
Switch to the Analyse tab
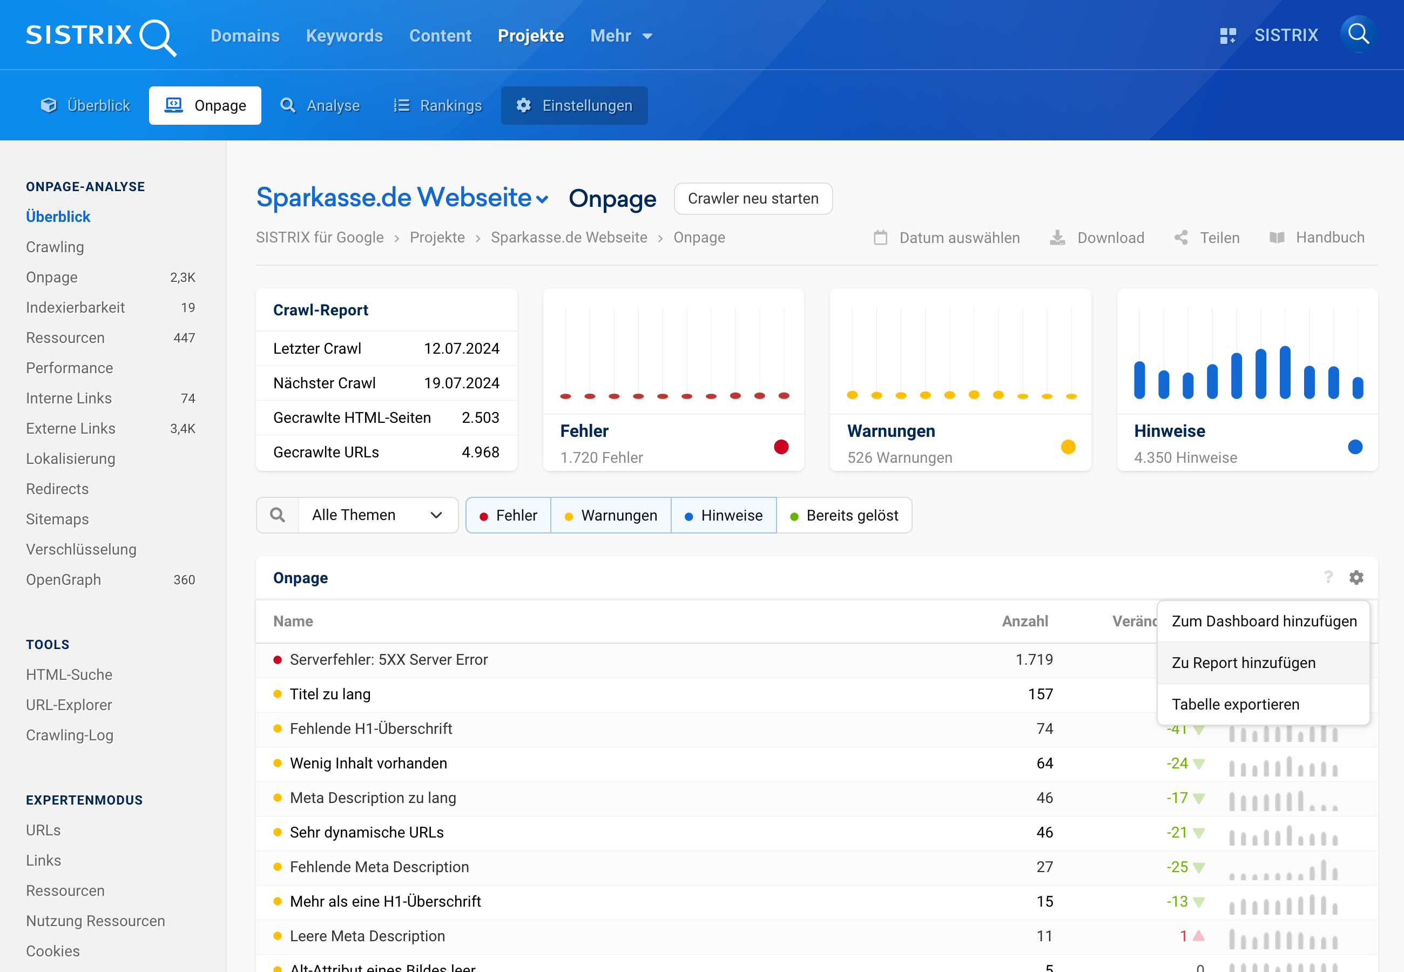pyautogui.click(x=320, y=105)
